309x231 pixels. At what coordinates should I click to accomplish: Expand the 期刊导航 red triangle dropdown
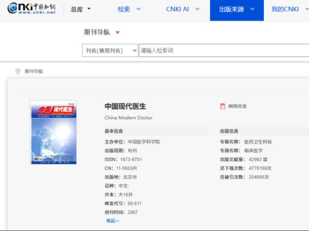(118, 32)
